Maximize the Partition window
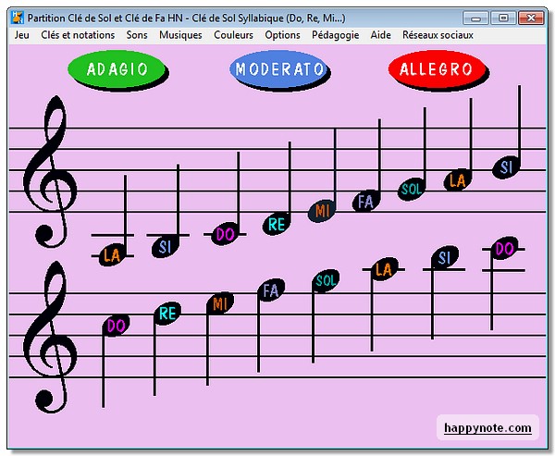 (503, 18)
